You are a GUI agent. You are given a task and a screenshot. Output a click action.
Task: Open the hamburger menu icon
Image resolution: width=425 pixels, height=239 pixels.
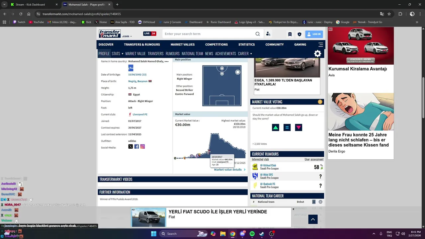[321, 44]
